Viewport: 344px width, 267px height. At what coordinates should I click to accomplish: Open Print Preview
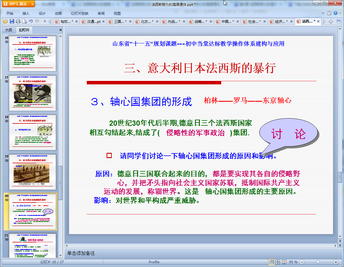click(25, 21)
